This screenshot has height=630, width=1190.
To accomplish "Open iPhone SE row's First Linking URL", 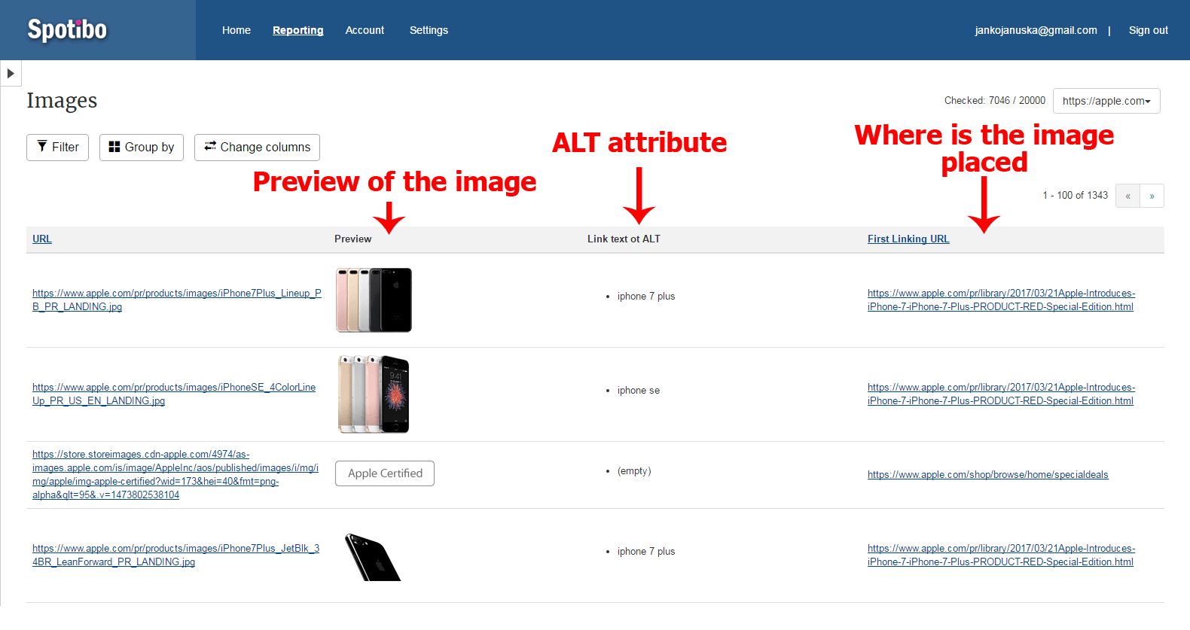I will (x=1001, y=394).
